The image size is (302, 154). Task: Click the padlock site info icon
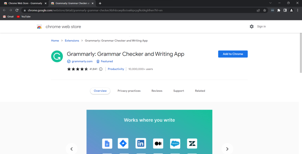pos(25,10)
